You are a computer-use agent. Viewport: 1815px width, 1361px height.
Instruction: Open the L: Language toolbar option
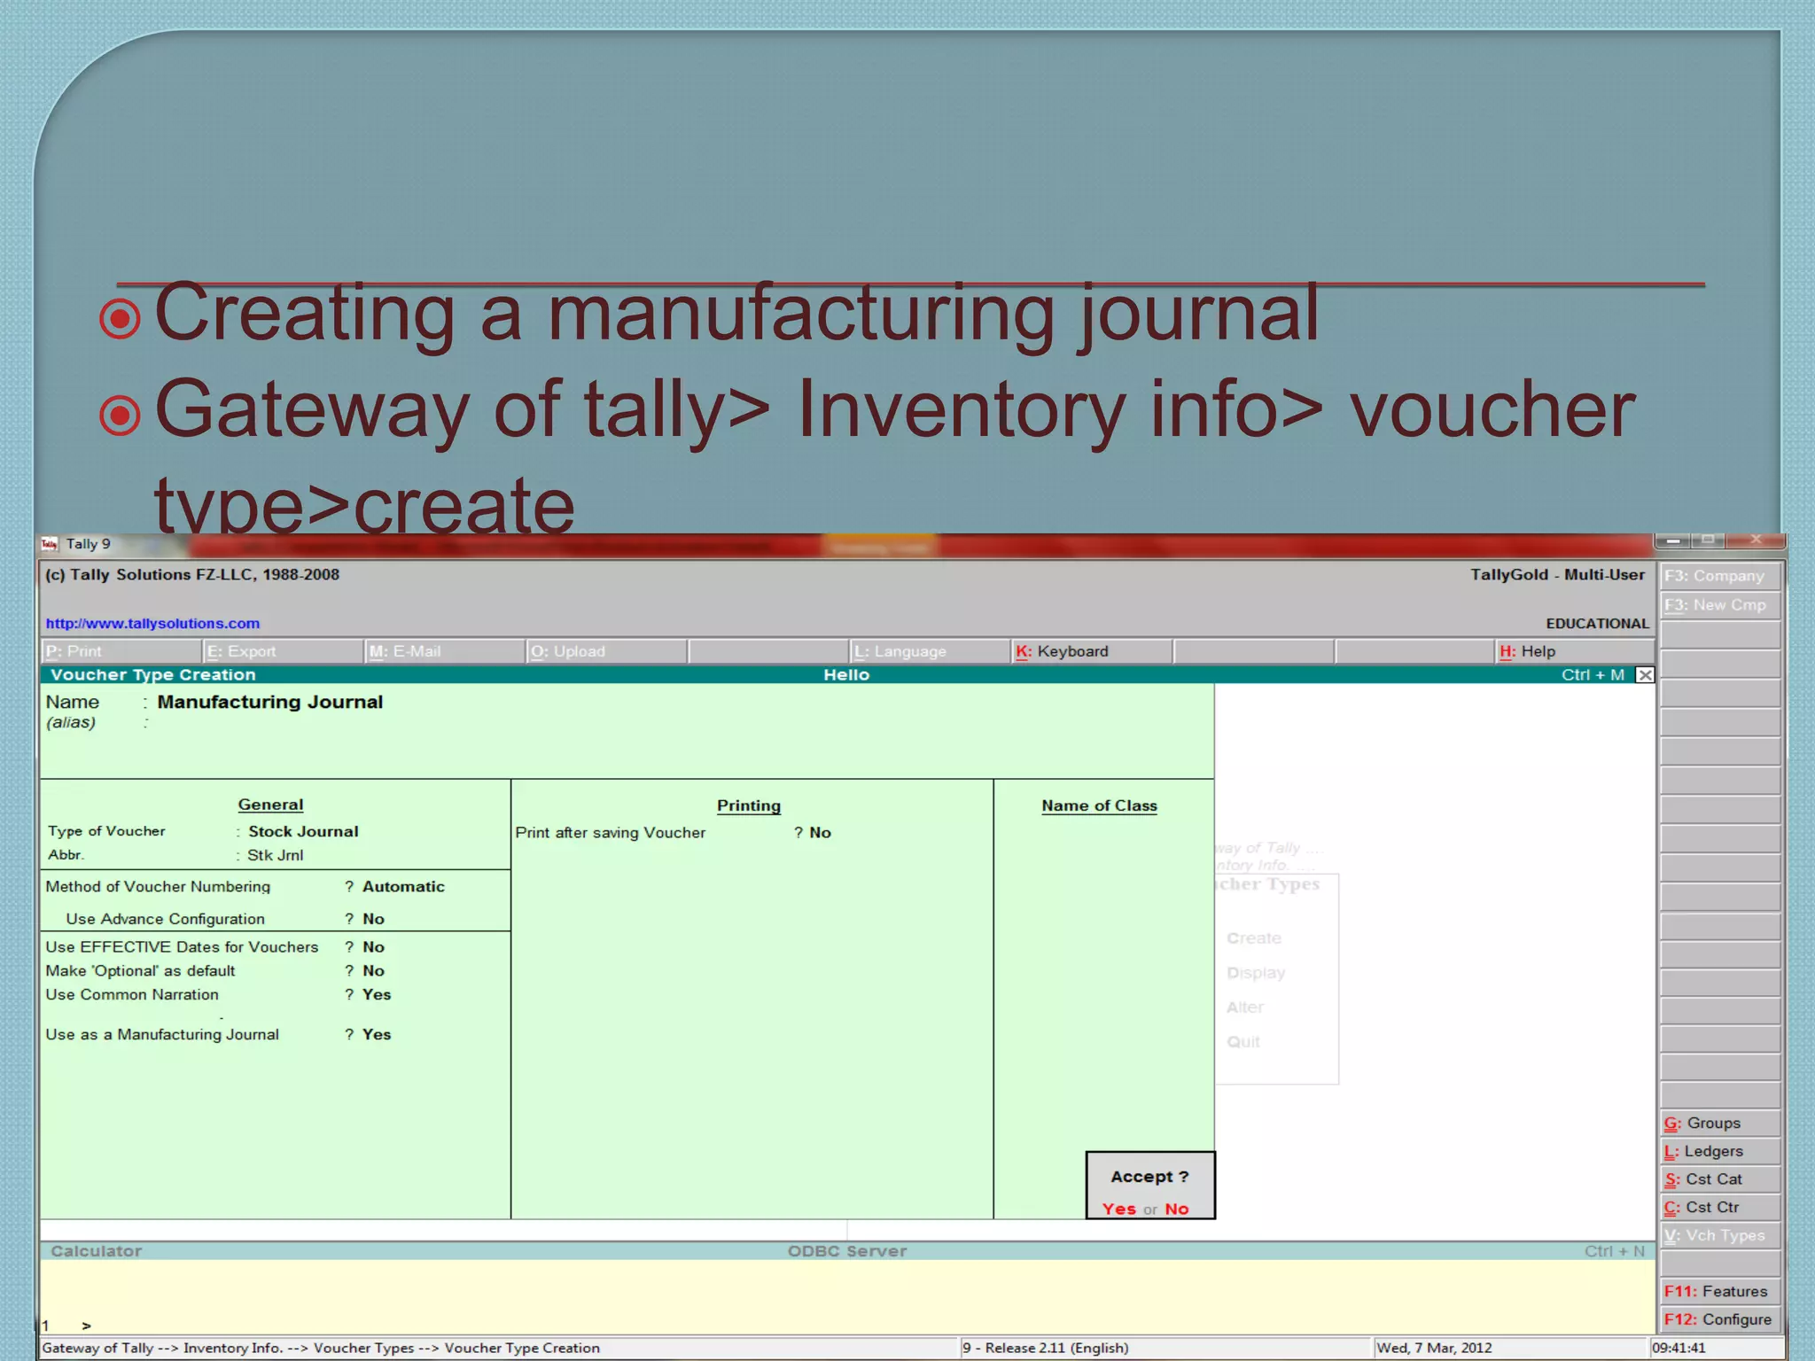pyautogui.click(x=930, y=651)
